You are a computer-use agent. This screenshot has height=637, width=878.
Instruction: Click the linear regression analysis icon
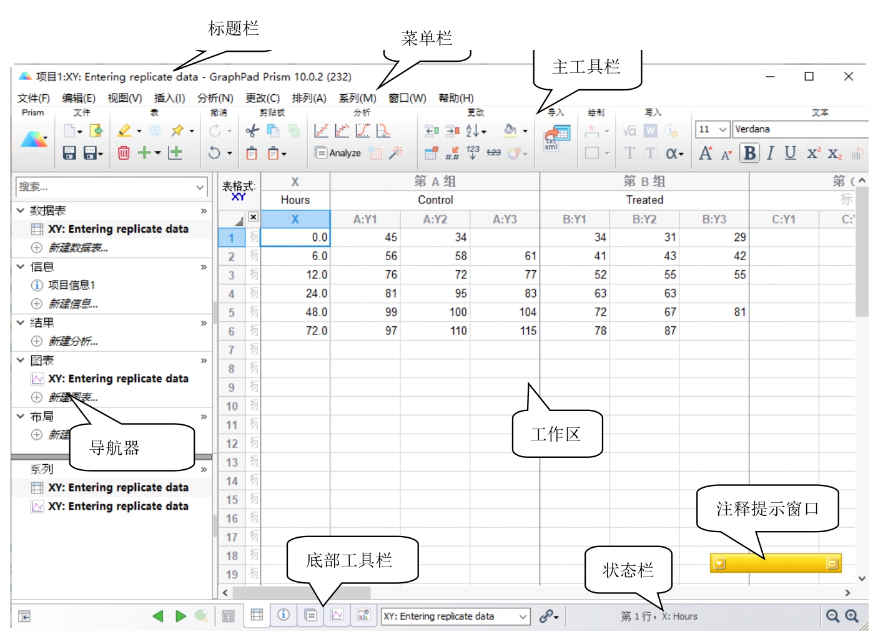[x=322, y=130]
